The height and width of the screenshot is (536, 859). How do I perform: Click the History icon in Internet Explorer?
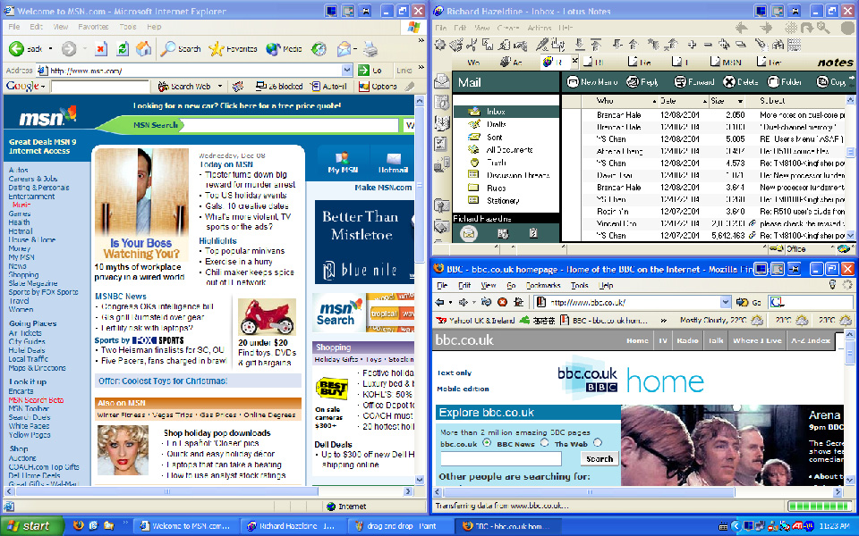click(319, 49)
